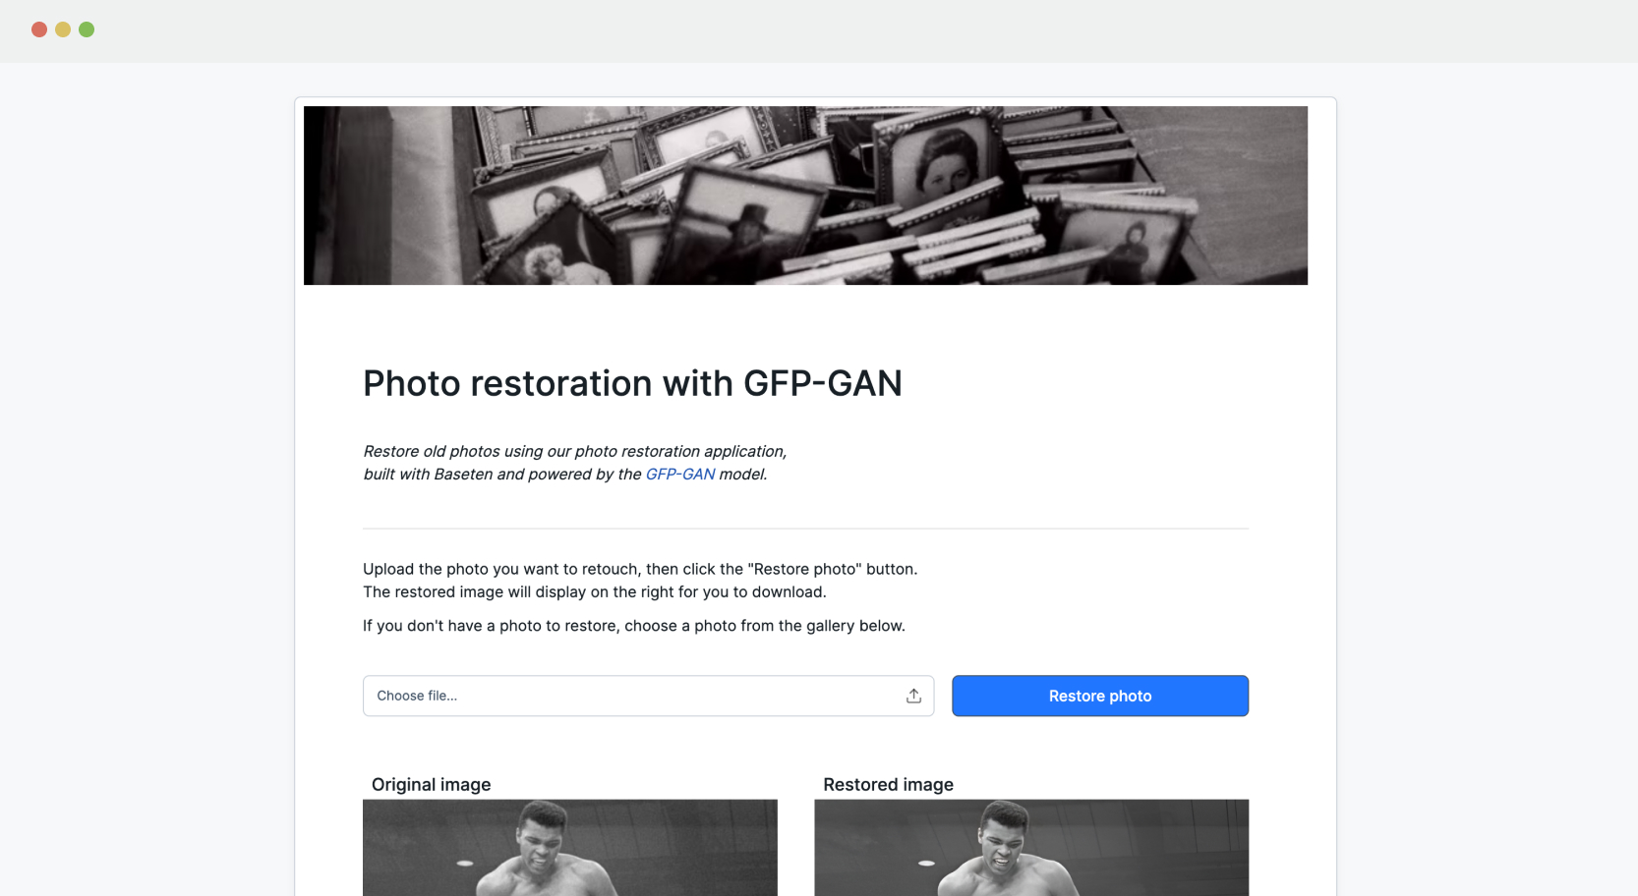Click the Original image label
Image resolution: width=1638 pixels, height=896 pixels.
point(431,784)
